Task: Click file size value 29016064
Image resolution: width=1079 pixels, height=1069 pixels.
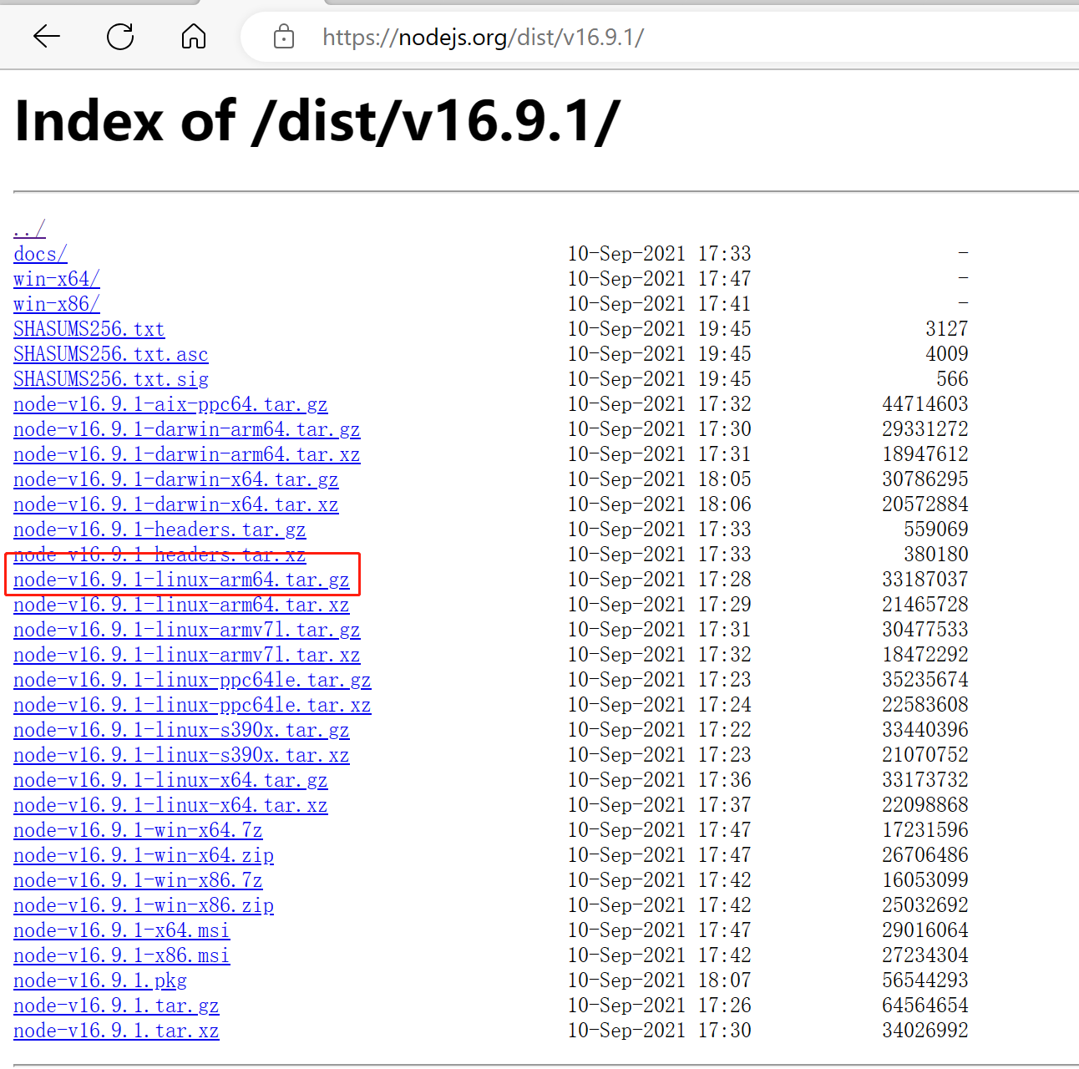Action: click(925, 930)
